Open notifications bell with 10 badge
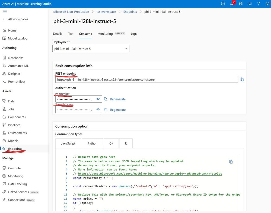Viewport: 271px width, 213px height. click(x=232, y=3)
